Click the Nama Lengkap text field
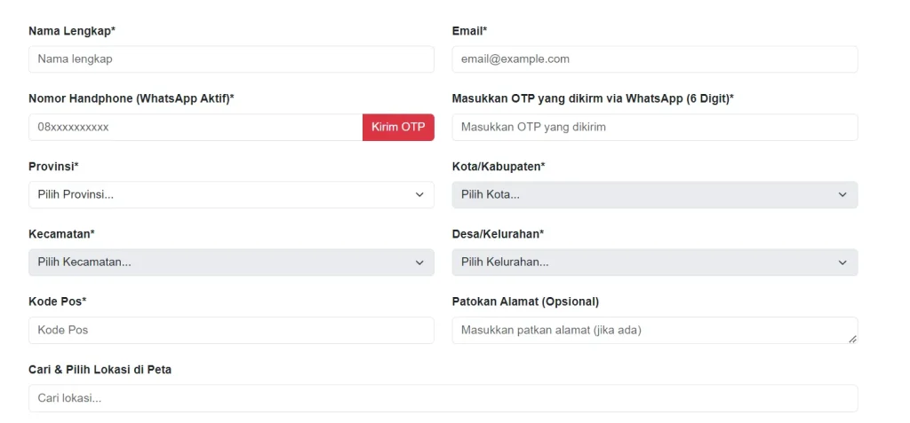This screenshot has height=423, width=910. coord(231,59)
